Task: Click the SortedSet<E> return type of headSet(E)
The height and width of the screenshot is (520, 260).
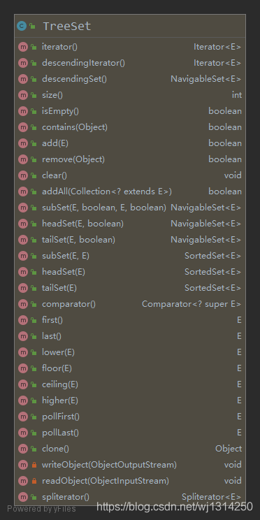Action: (x=212, y=272)
